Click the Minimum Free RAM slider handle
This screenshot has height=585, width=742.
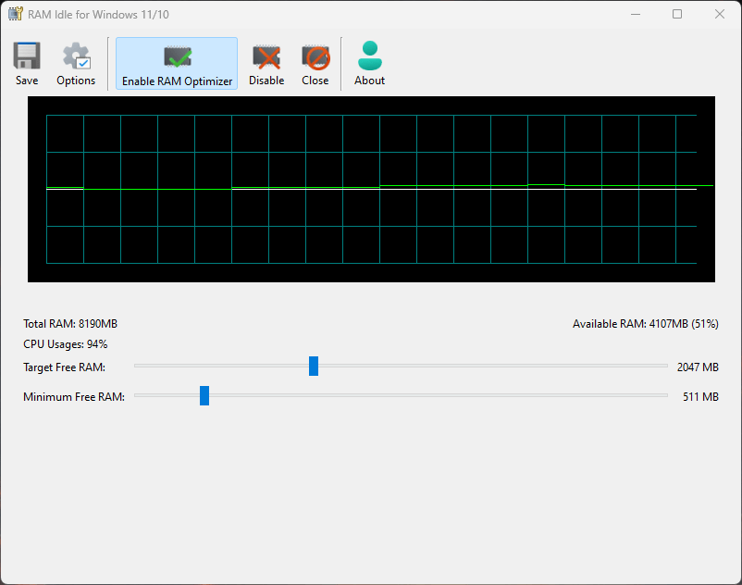(204, 396)
